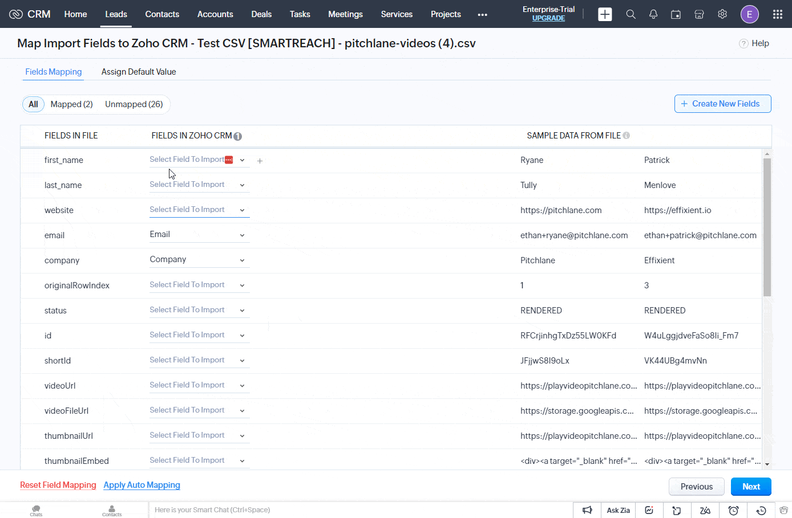Screen dimensions: 792x518
Task: Open Chats in bottom bar
Action: 36,510
